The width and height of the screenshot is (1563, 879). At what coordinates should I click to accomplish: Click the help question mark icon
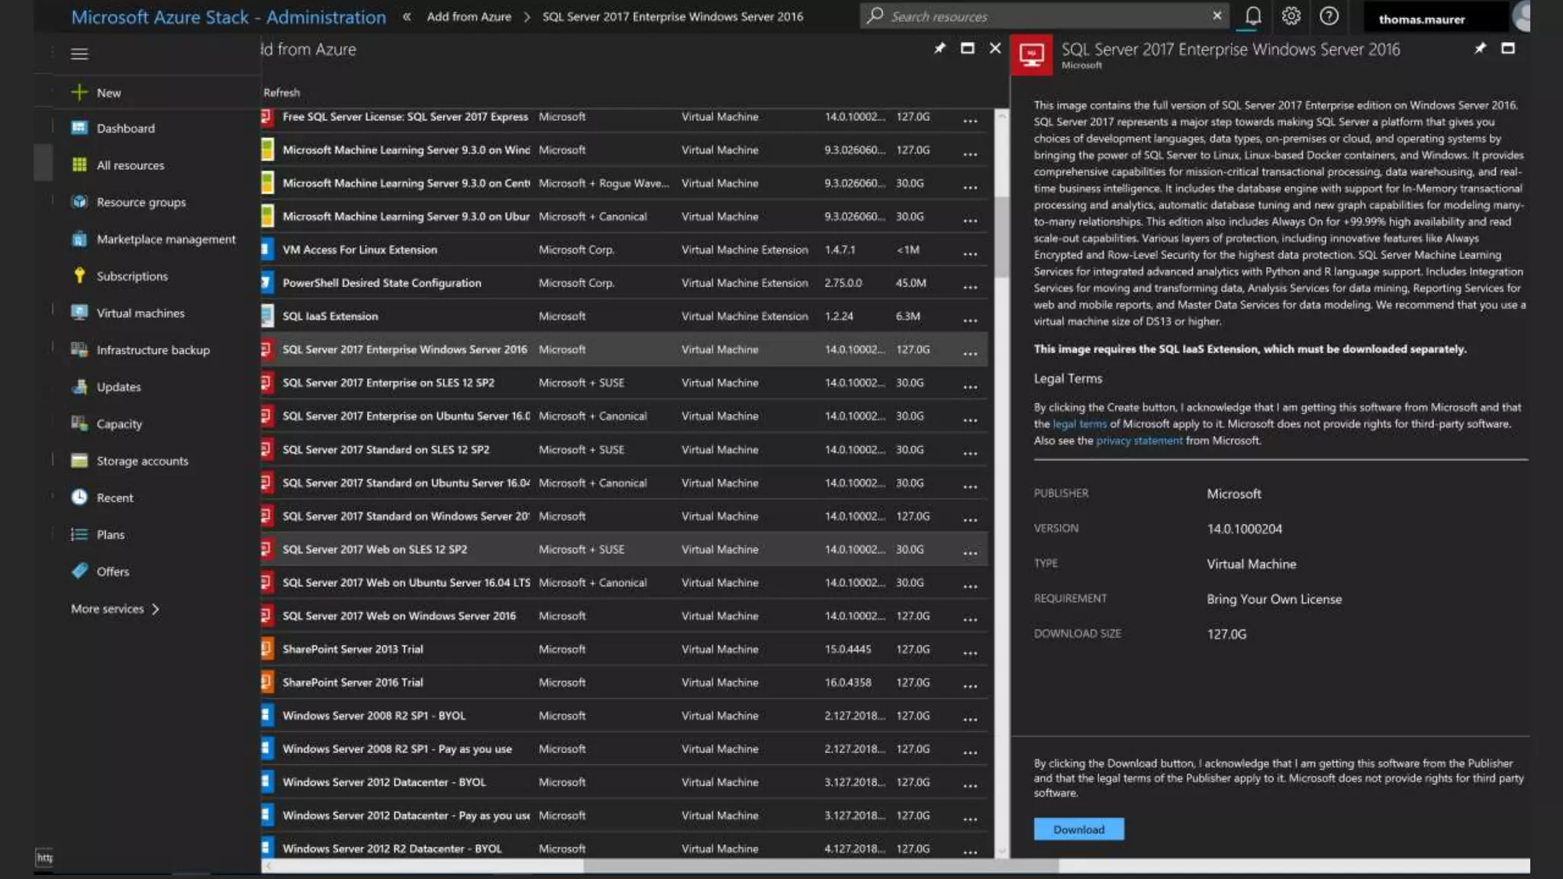pos(1329,16)
